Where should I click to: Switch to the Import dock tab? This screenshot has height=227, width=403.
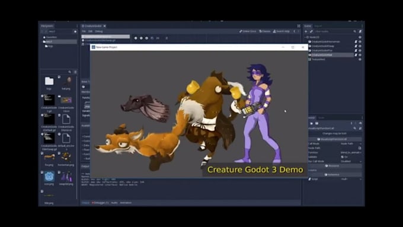click(318, 26)
